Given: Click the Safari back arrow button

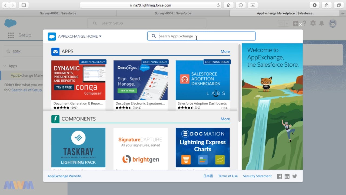Looking at the screenshot, I should [x=6, y=5].
